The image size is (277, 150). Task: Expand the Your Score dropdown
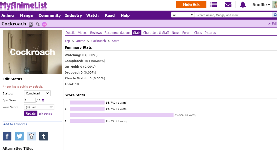tap(39, 107)
